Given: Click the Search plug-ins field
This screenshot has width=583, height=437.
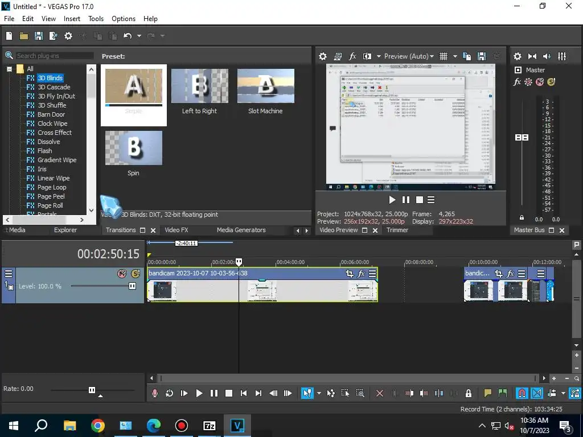Looking at the screenshot, I should [54, 56].
